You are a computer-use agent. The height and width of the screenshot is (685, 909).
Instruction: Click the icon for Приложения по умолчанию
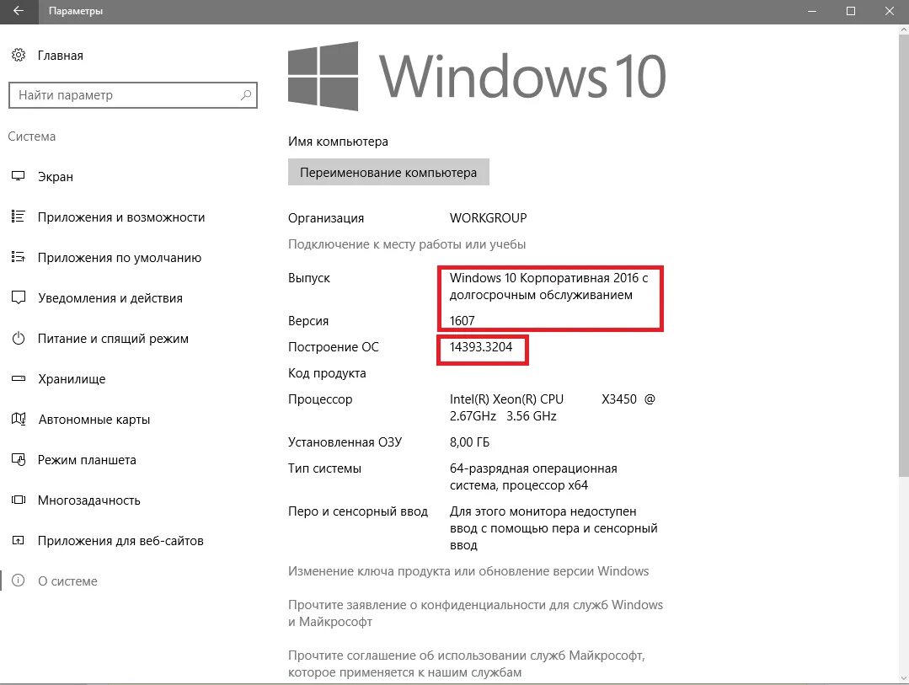coord(19,257)
